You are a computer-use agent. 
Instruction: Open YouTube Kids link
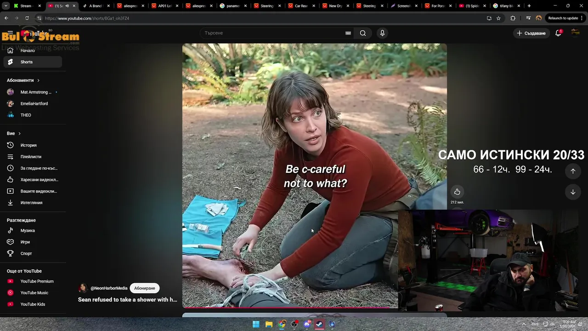click(x=33, y=304)
